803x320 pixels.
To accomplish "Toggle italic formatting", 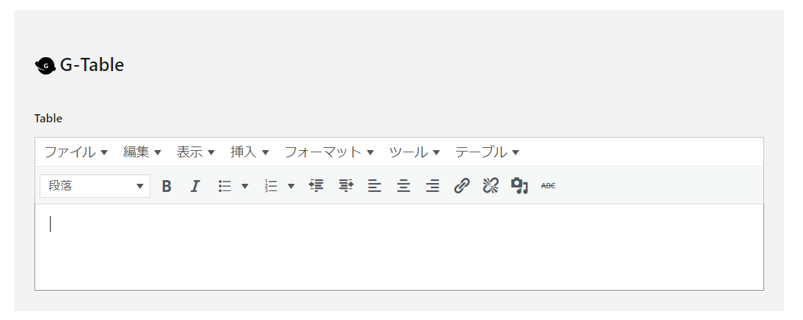I will point(194,186).
